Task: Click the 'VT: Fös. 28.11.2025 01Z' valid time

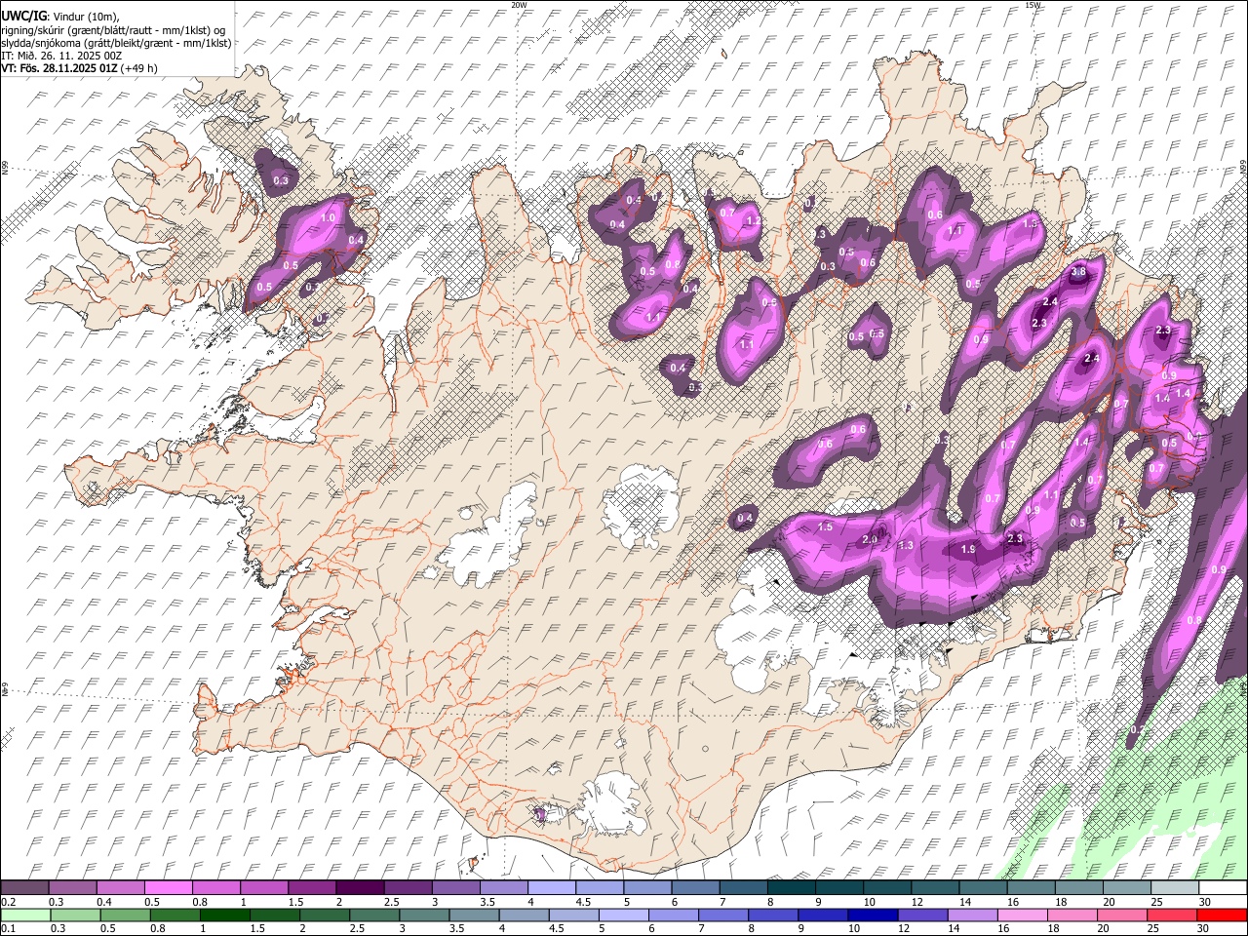Action: coord(59,68)
